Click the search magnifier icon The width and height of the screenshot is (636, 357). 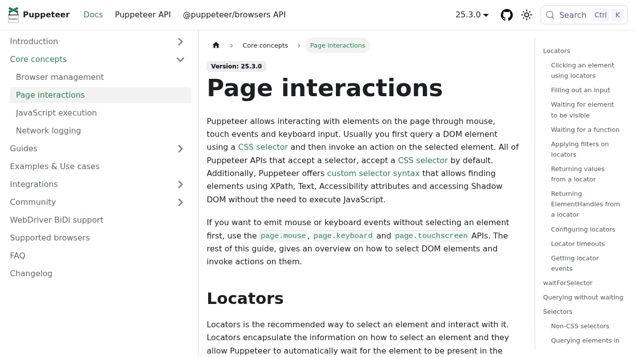pos(550,15)
